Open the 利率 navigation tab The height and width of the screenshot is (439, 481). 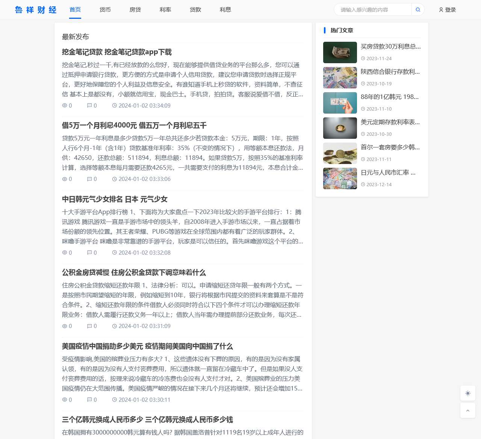[165, 10]
